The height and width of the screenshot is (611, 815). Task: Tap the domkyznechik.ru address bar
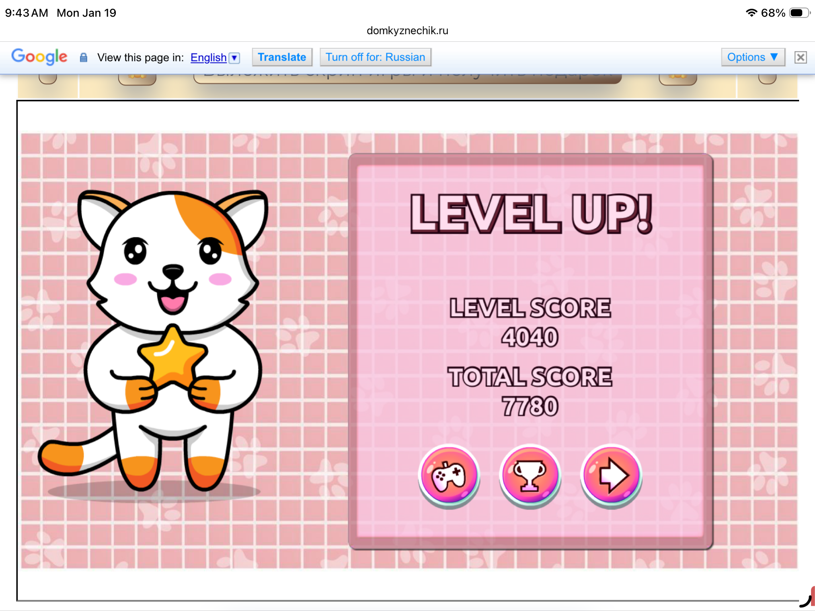tap(407, 31)
